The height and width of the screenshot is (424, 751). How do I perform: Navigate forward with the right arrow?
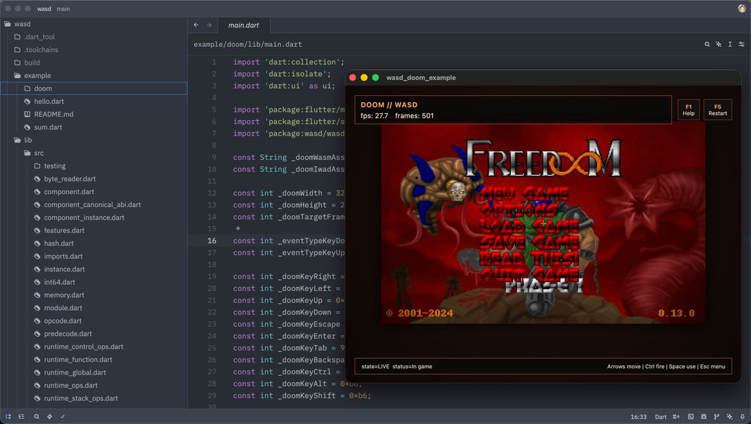[x=209, y=25]
